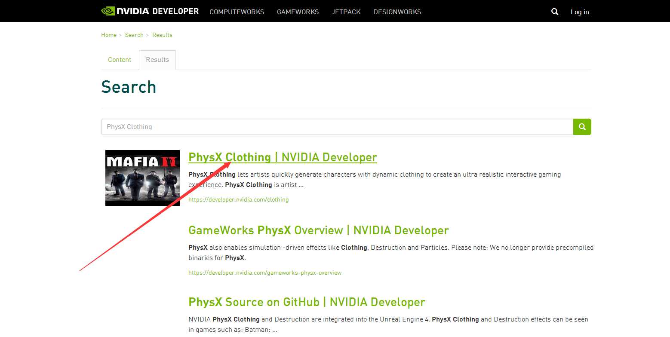Click the 'also enables simulation -driven effects' snippet
670x337 pixels.
point(391,253)
